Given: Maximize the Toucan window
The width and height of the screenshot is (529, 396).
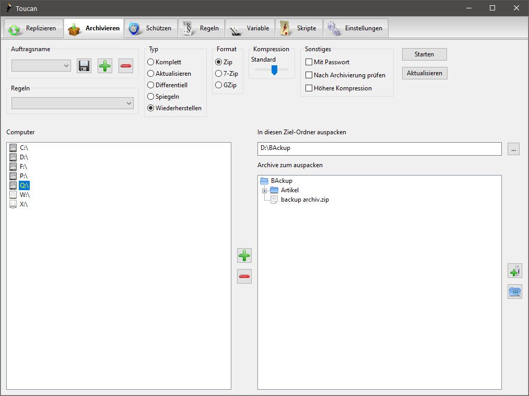Looking at the screenshot, I should 492,8.
